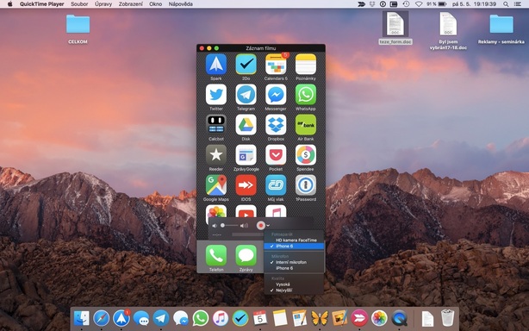Tap the 1Password app icon

click(x=306, y=185)
